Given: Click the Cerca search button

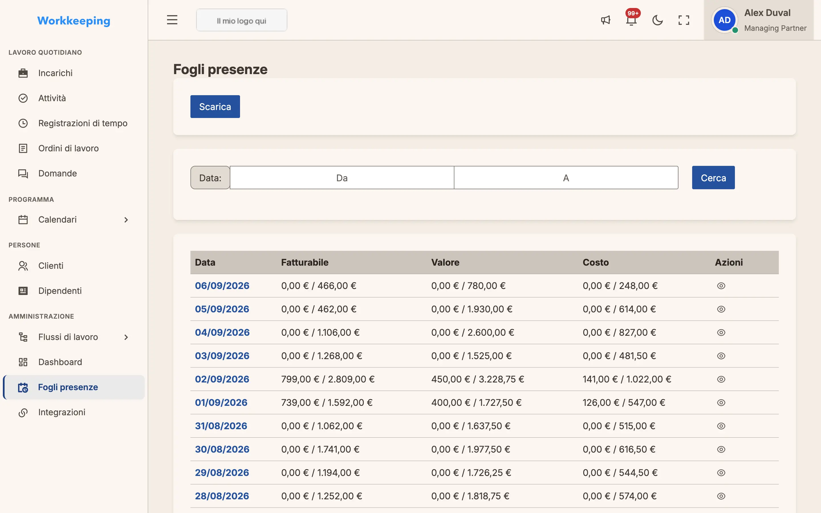Looking at the screenshot, I should (713, 178).
